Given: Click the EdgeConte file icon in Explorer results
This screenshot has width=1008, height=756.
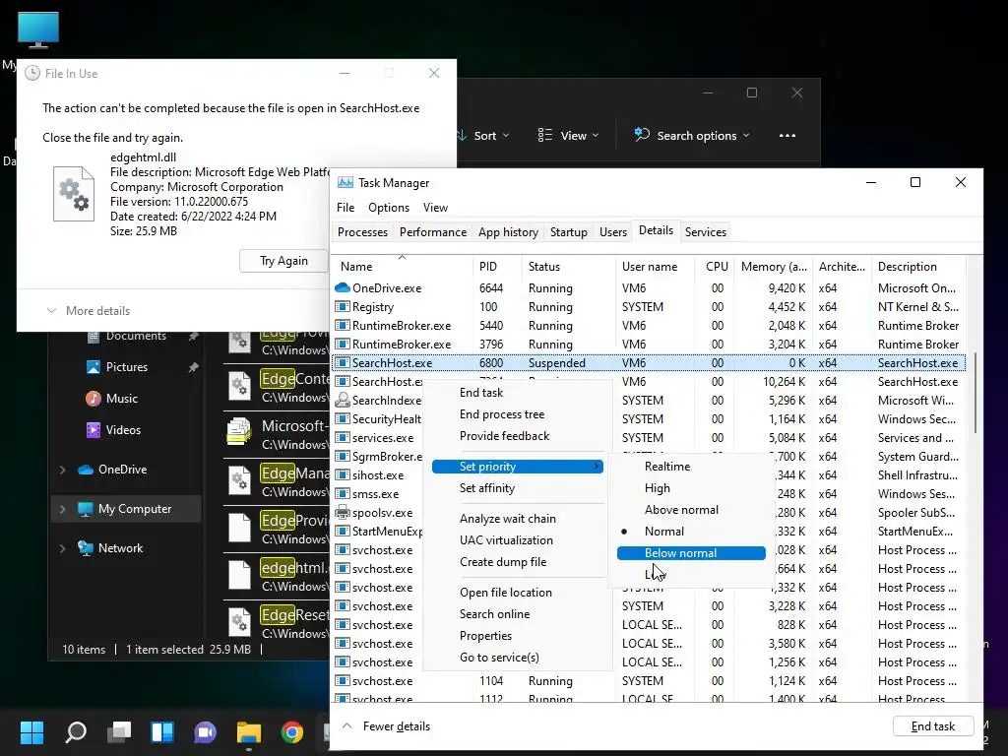Looking at the screenshot, I should (x=240, y=387).
